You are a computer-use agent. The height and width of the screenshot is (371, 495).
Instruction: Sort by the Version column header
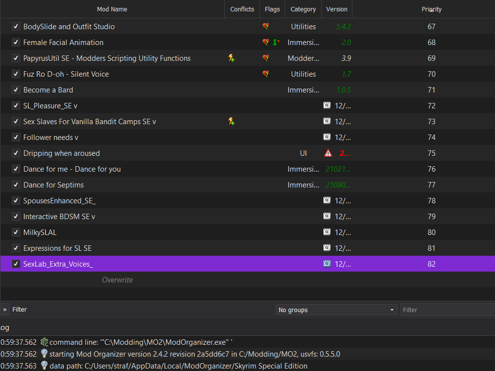(337, 9)
